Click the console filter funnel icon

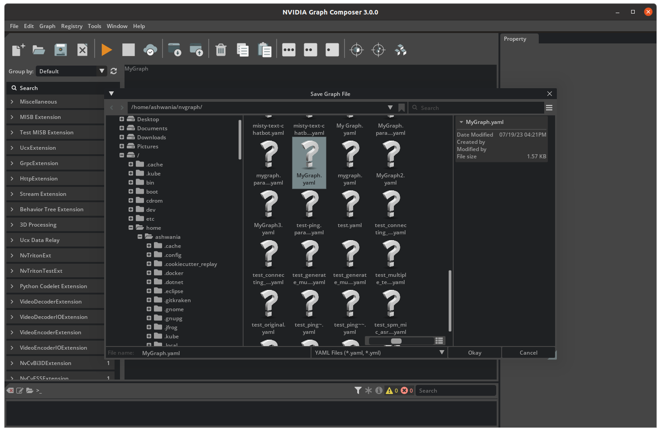358,390
